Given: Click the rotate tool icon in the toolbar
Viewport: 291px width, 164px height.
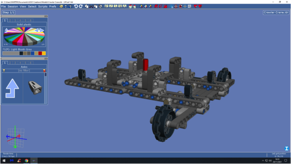Looking at the screenshot, I should (x=181, y=6).
